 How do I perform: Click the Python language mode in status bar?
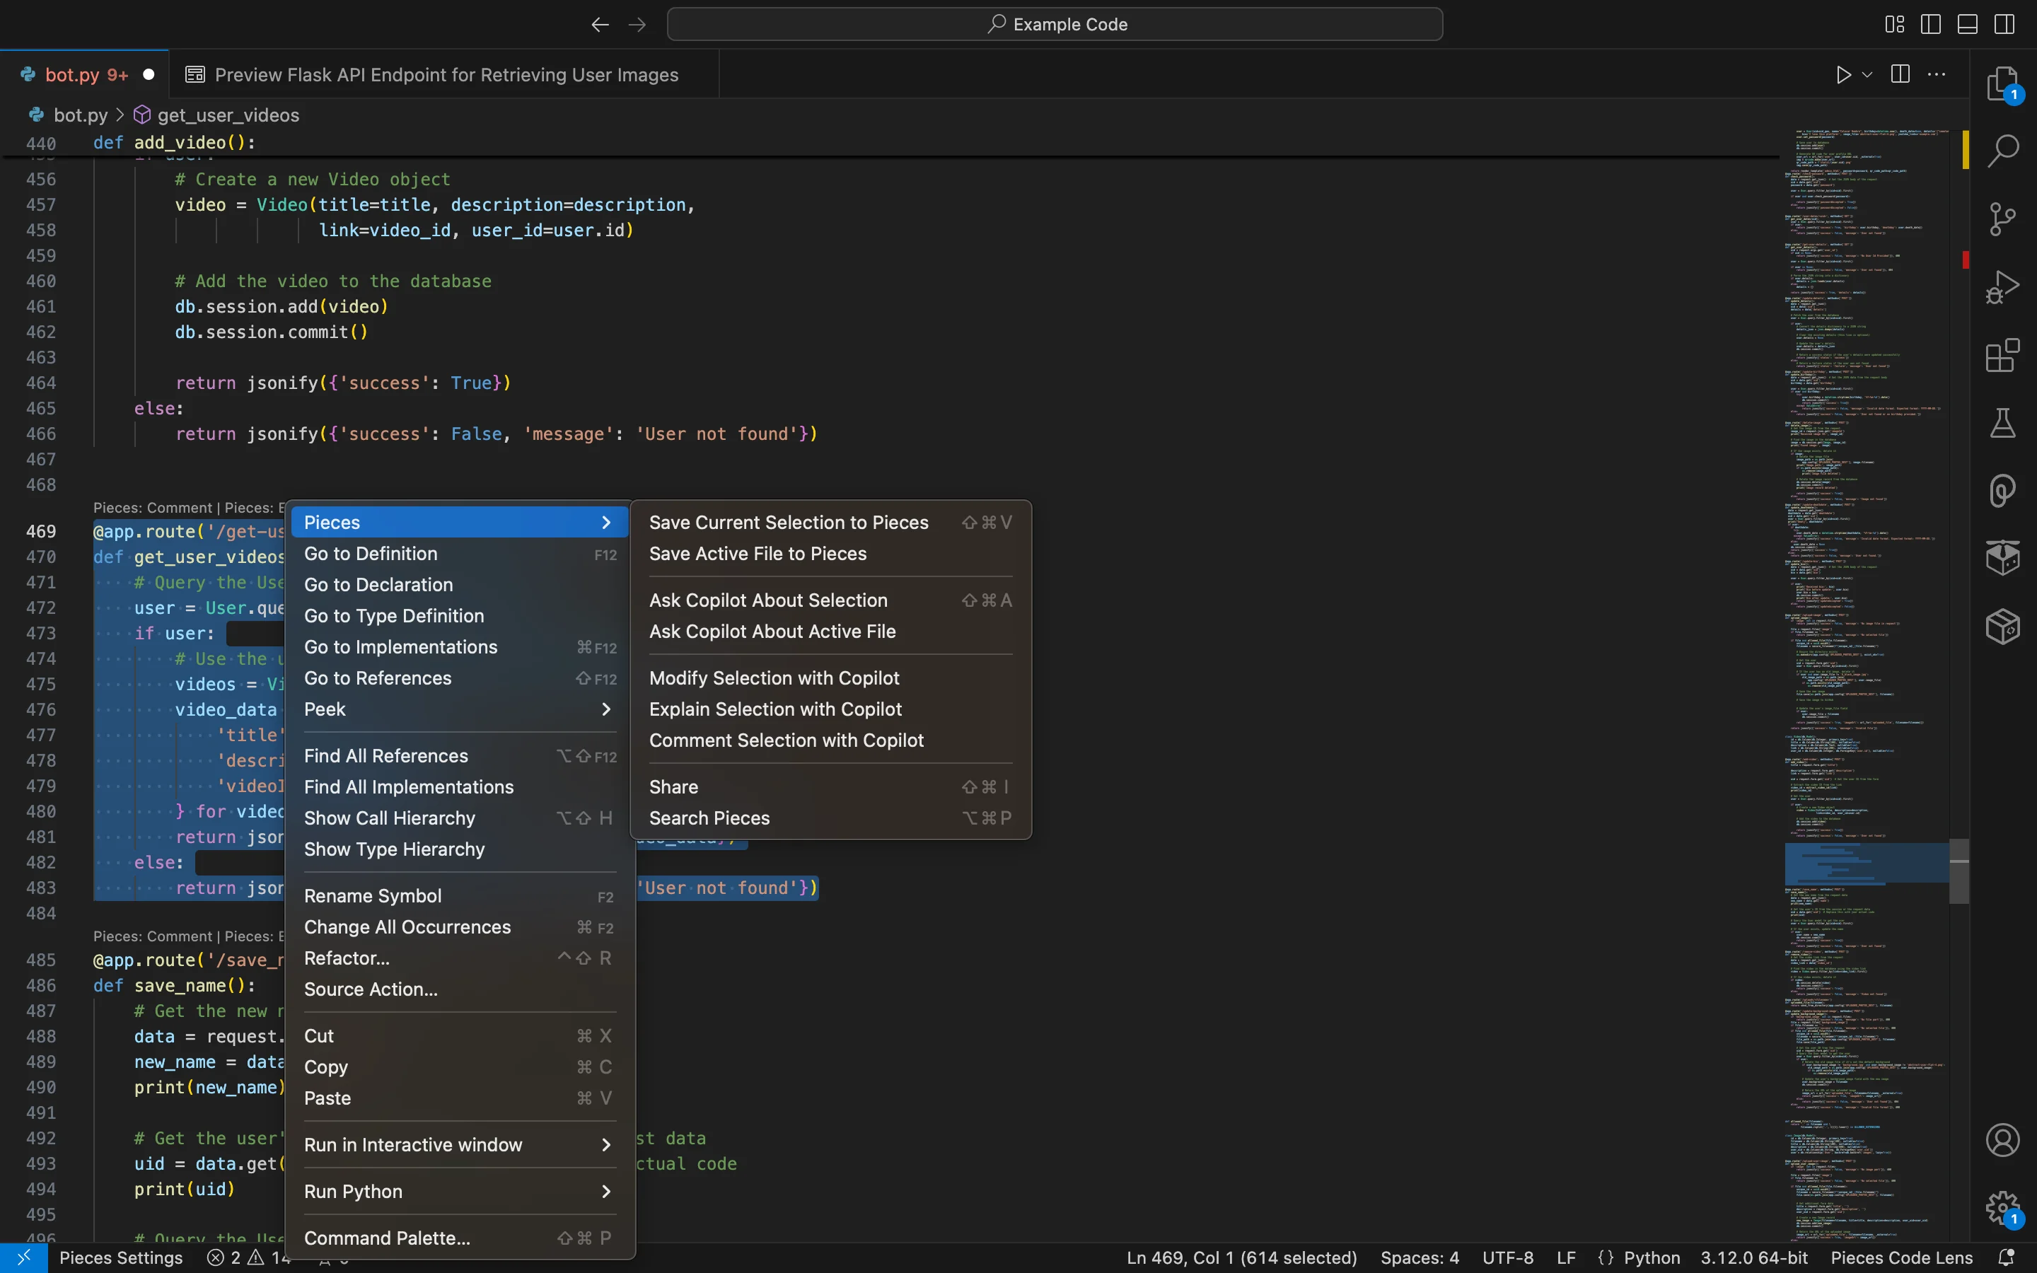(x=1651, y=1258)
